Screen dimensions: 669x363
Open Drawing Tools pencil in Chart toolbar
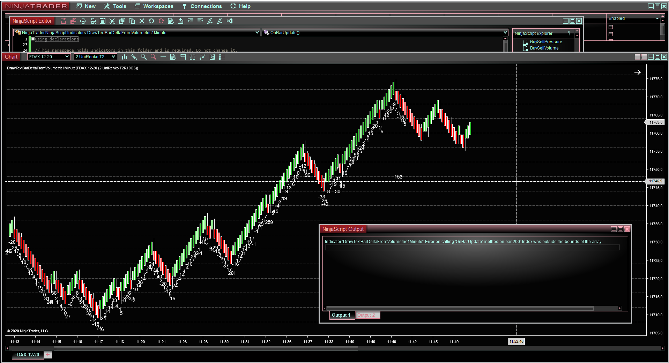[x=134, y=57]
